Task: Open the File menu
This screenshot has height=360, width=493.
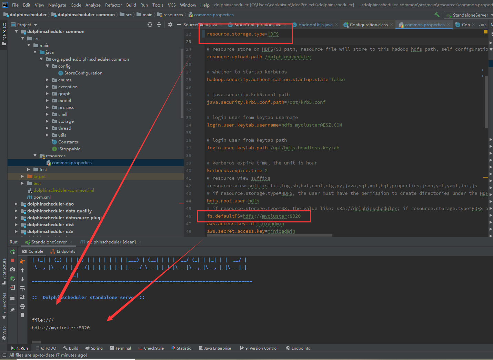Action: click(x=15, y=5)
